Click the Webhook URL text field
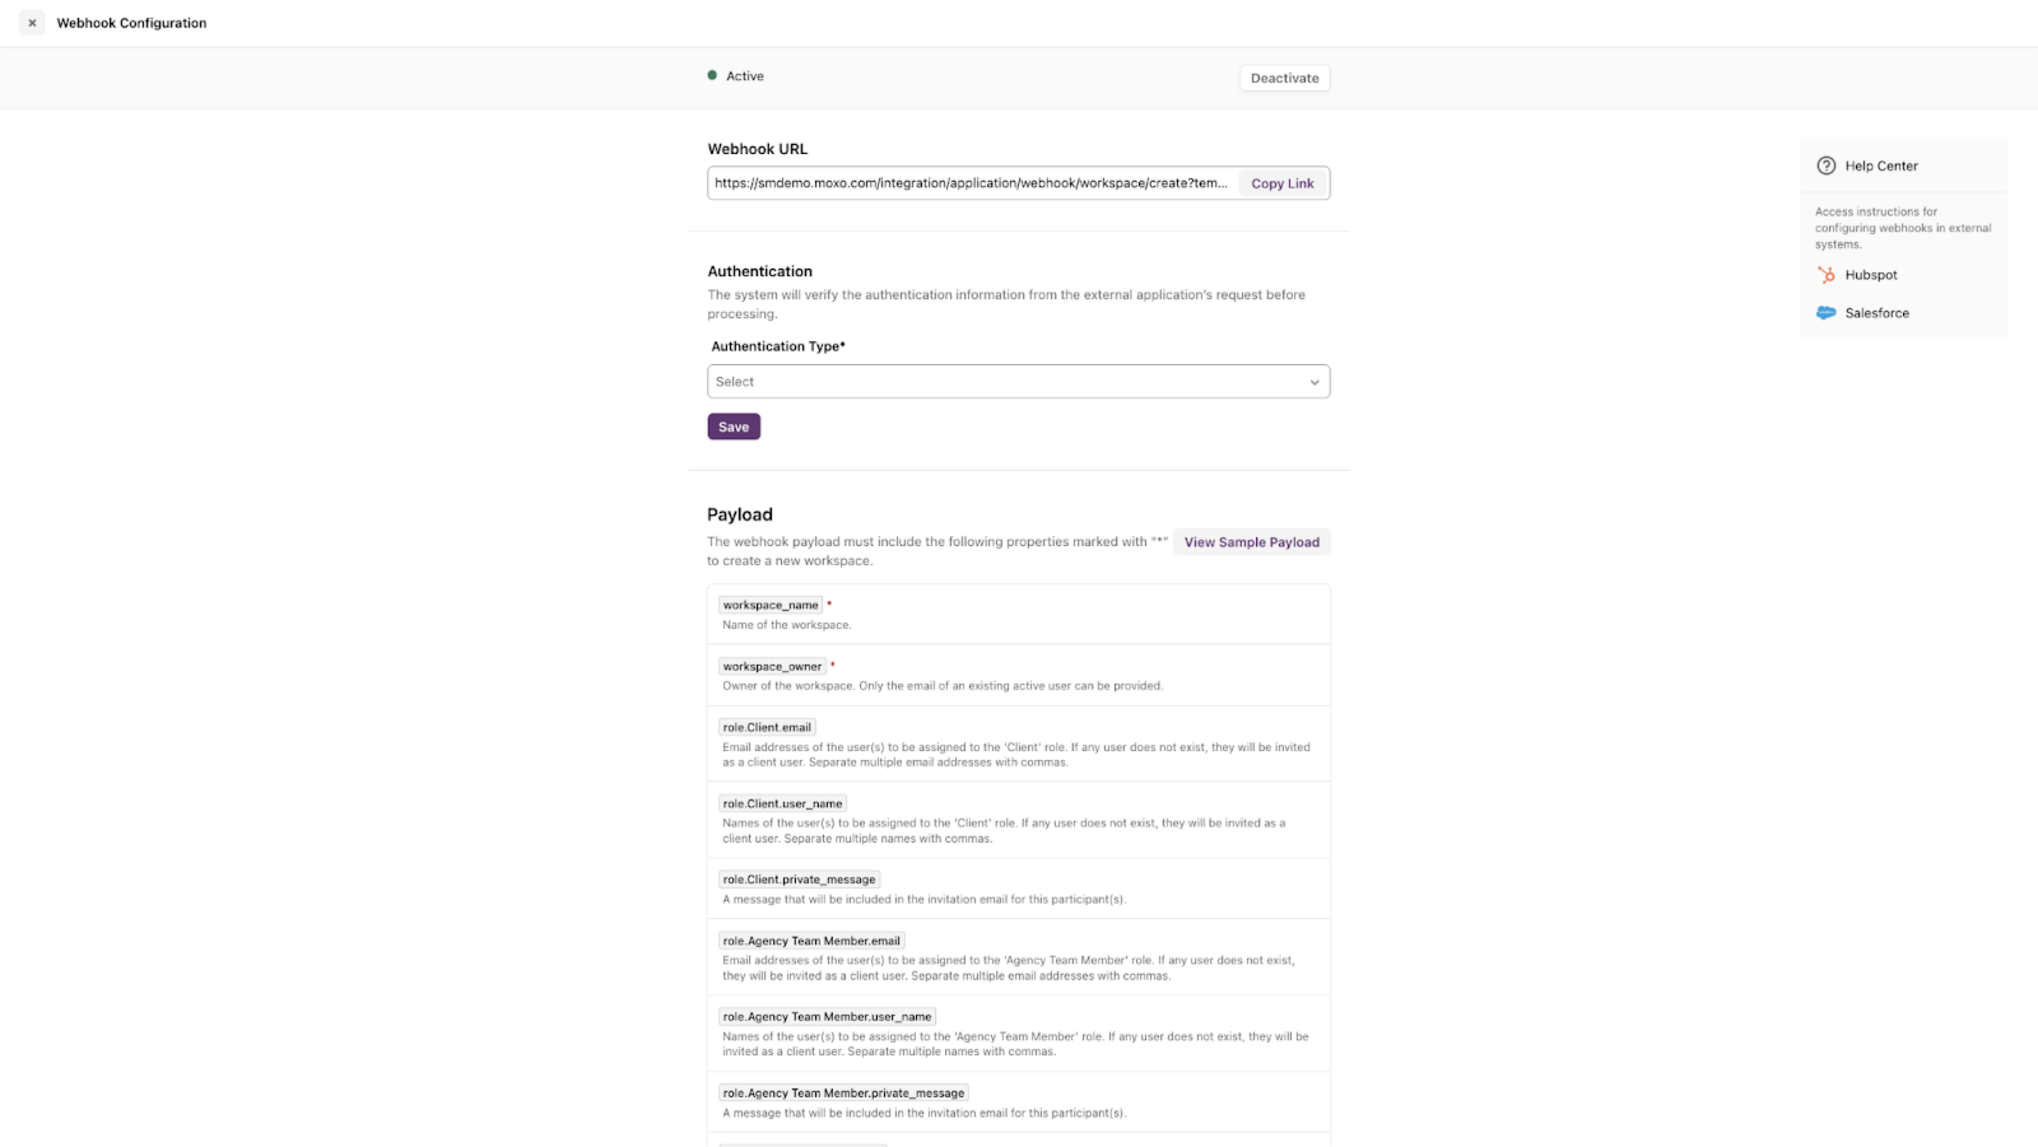Viewport: 2038px width, 1147px height. [x=971, y=183]
